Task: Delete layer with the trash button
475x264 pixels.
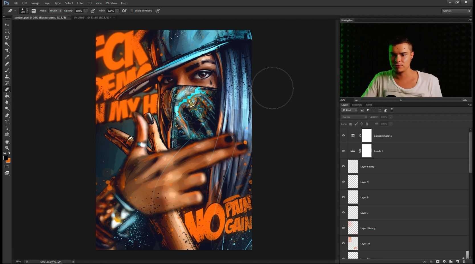Action: (464, 261)
